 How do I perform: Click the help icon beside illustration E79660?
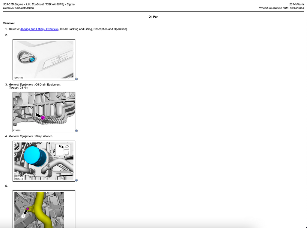click(76, 131)
